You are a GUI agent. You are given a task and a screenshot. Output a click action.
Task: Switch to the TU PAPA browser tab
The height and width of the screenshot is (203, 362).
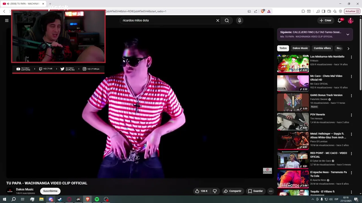point(23,4)
